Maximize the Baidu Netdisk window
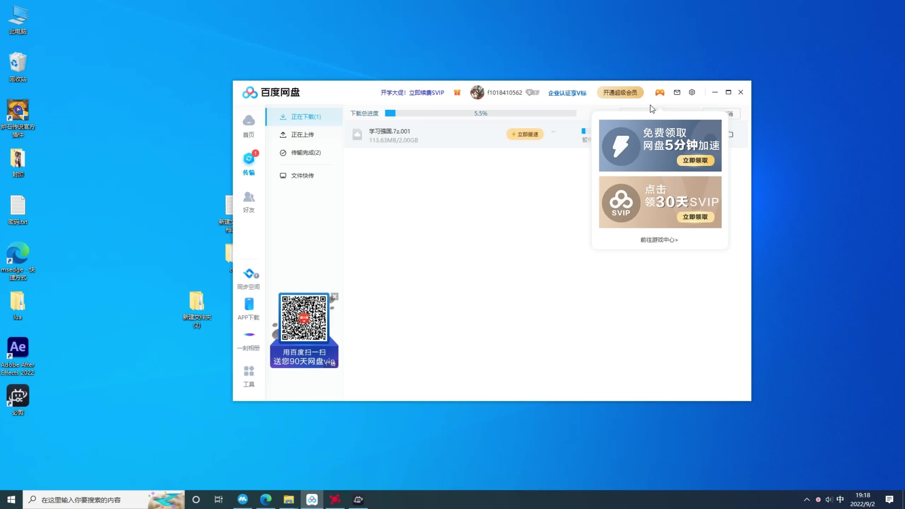This screenshot has height=509, width=905. [728, 92]
